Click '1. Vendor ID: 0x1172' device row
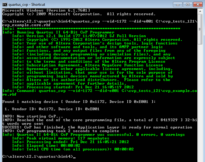This screenshot has width=205, height=162. [x=52, y=109]
